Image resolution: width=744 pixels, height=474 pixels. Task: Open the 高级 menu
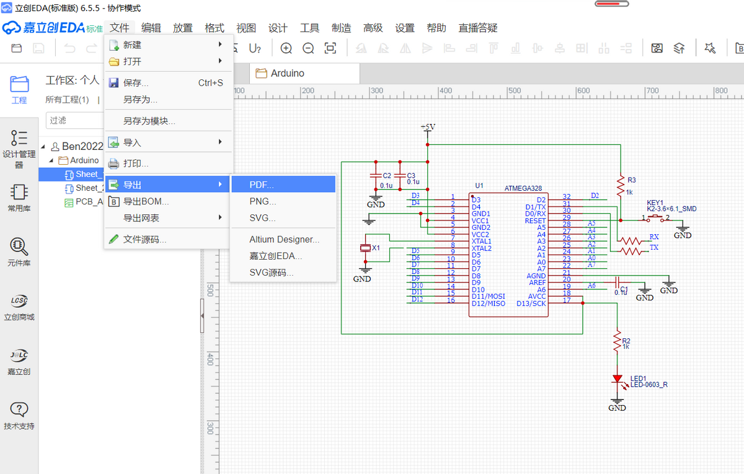click(x=373, y=28)
